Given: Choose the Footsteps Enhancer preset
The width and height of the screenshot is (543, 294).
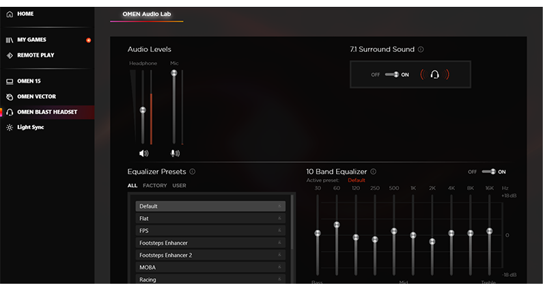Looking at the screenshot, I should [210, 243].
